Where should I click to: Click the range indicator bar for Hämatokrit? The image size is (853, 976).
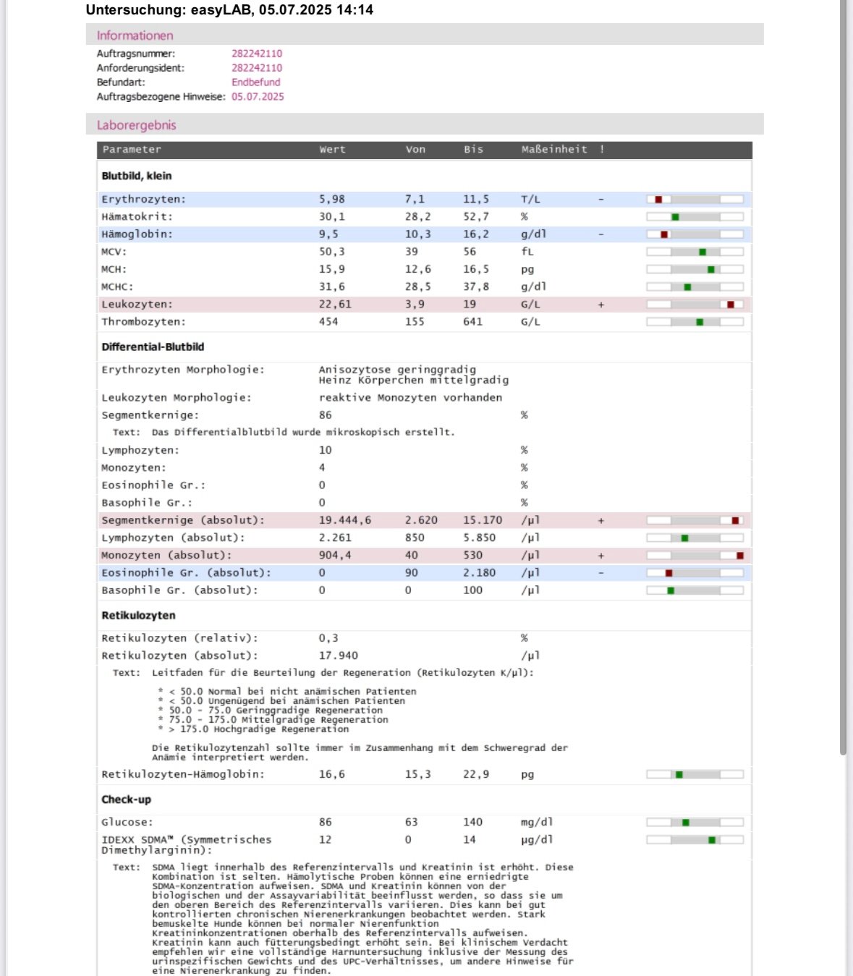(x=695, y=217)
